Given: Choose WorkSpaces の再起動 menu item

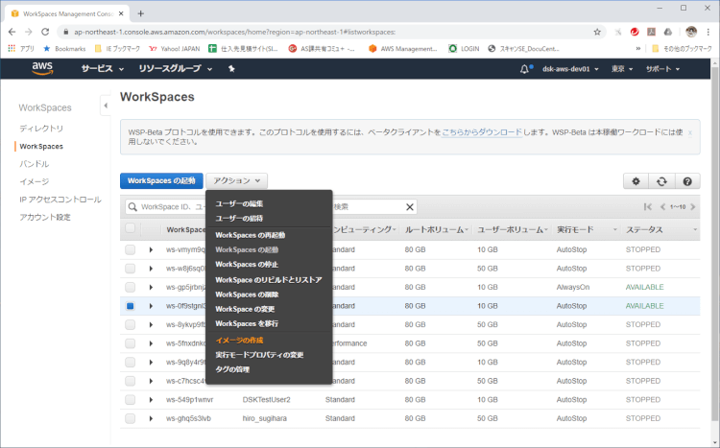Looking at the screenshot, I should [250, 235].
